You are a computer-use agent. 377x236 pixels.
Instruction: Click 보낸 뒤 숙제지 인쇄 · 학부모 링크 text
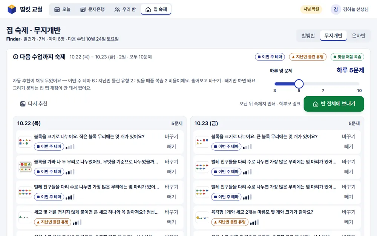pos(270,104)
